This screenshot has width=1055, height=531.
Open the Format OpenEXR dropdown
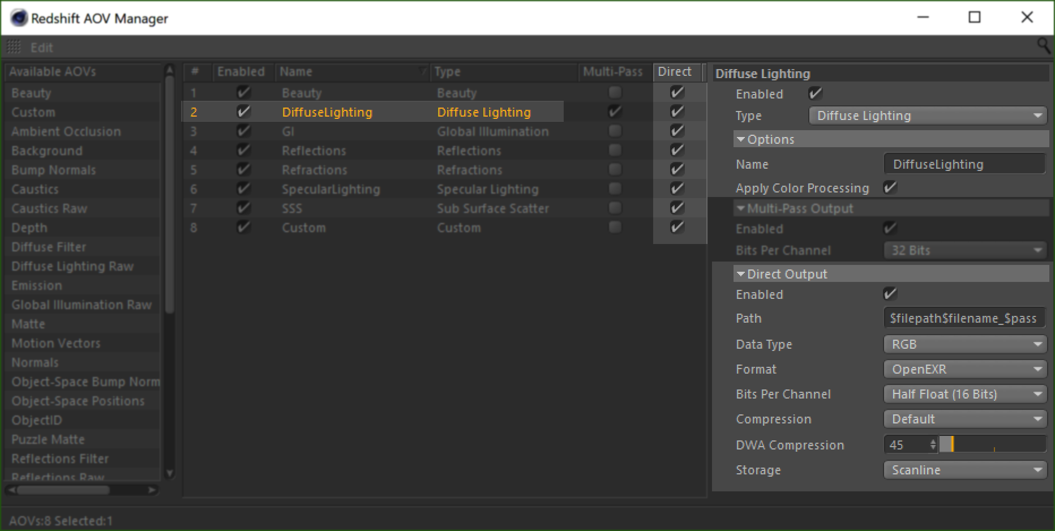click(965, 369)
